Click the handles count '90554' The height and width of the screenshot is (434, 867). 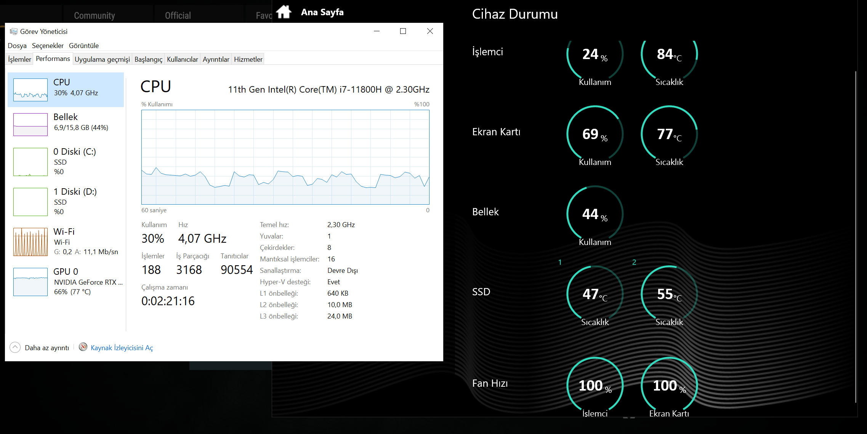point(237,270)
